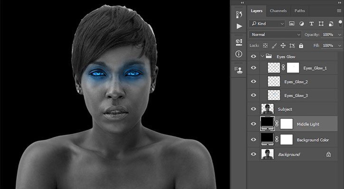Click the Background layer lock icon
The width and height of the screenshot is (344, 189).
(x=328, y=154)
